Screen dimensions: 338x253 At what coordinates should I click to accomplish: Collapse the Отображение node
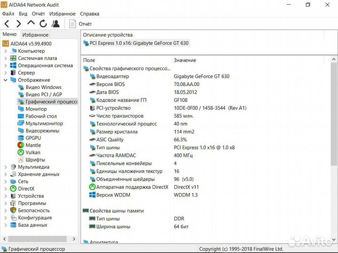click(x=6, y=80)
